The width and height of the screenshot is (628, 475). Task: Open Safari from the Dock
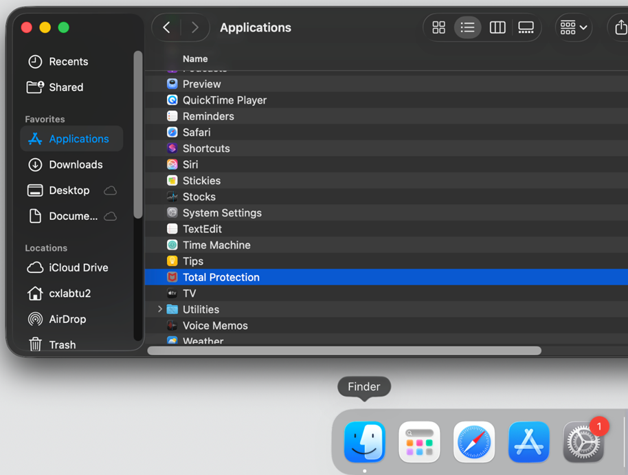[474, 442]
